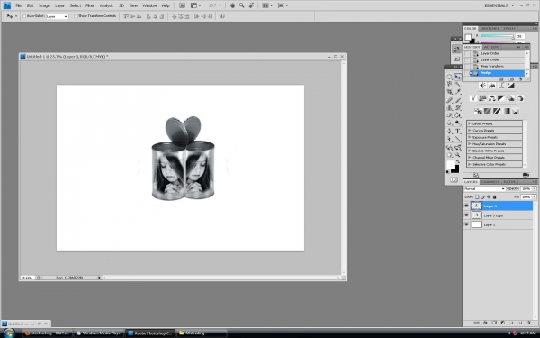Click the Layer 3 copy layer
540x338 pixels.
498,215
